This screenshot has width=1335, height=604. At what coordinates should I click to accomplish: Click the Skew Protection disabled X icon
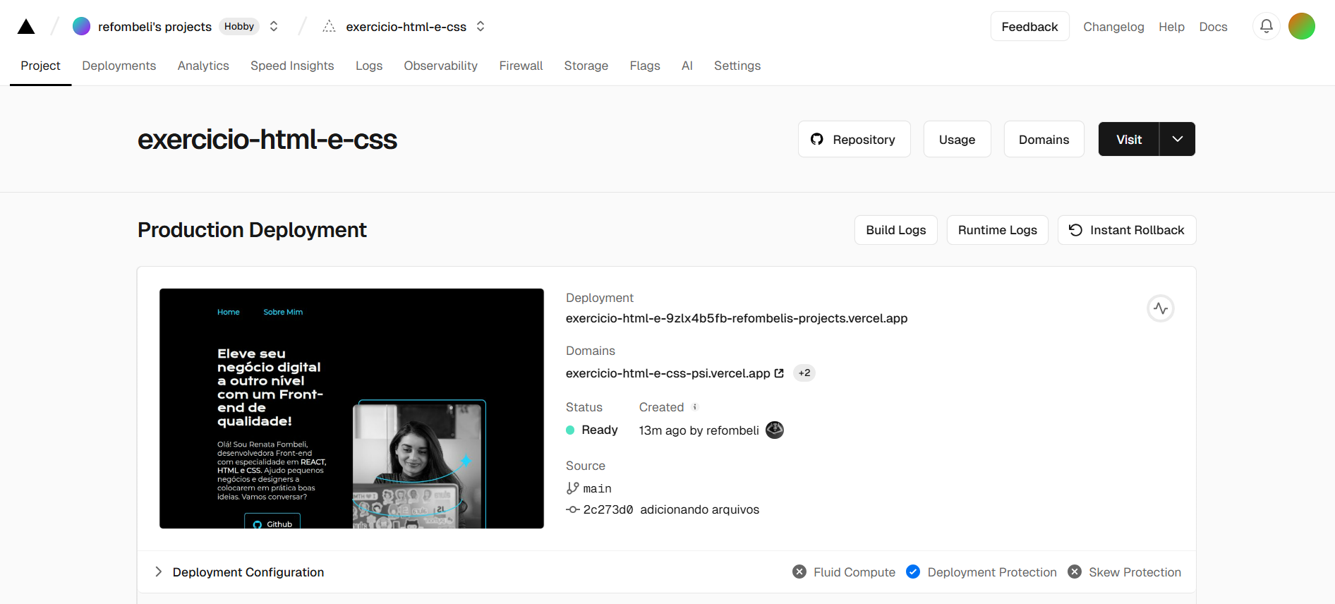[1075, 572]
